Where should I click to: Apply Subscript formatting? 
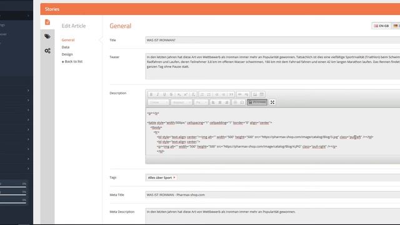[x=179, y=94]
